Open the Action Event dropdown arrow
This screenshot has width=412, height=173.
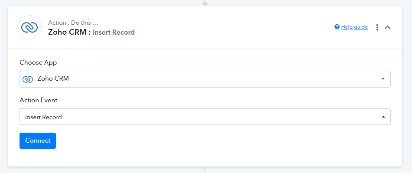pos(383,117)
